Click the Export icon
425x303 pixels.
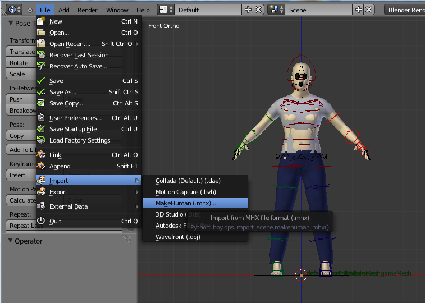pos(41,192)
